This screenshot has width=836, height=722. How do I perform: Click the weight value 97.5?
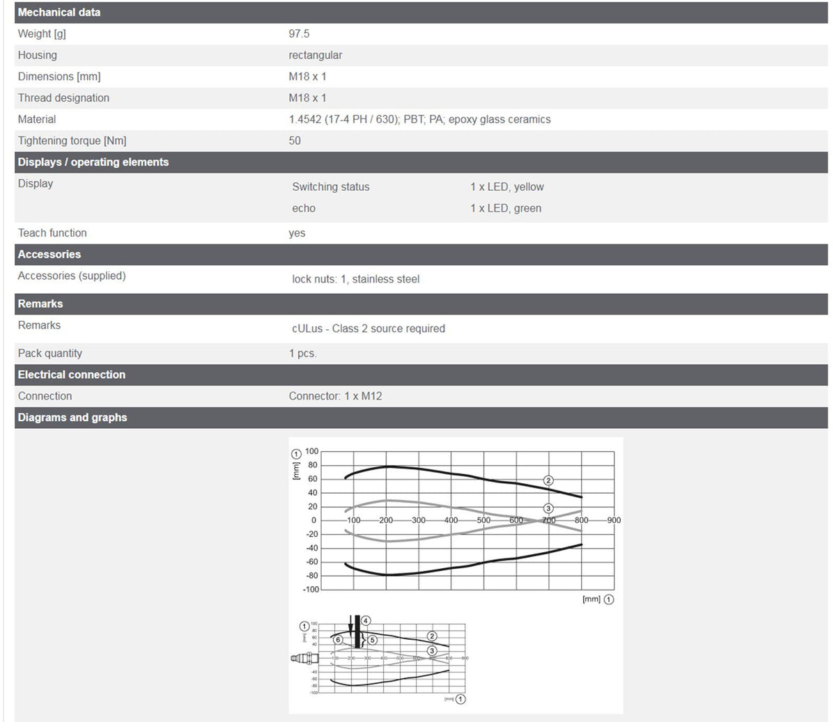(299, 33)
